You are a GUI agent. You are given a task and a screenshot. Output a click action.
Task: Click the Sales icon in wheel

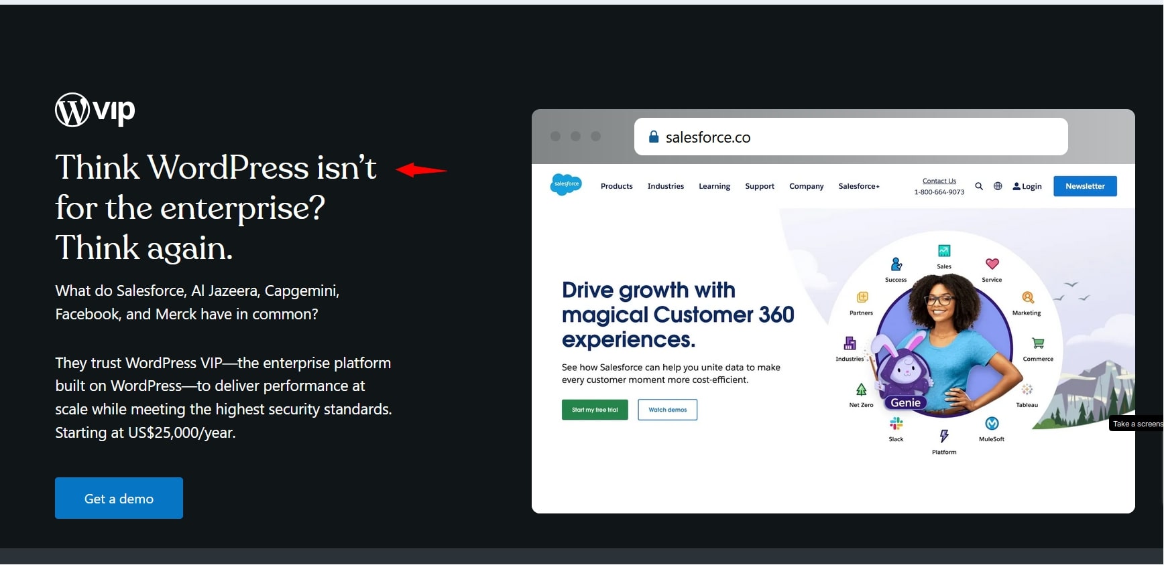click(x=944, y=251)
